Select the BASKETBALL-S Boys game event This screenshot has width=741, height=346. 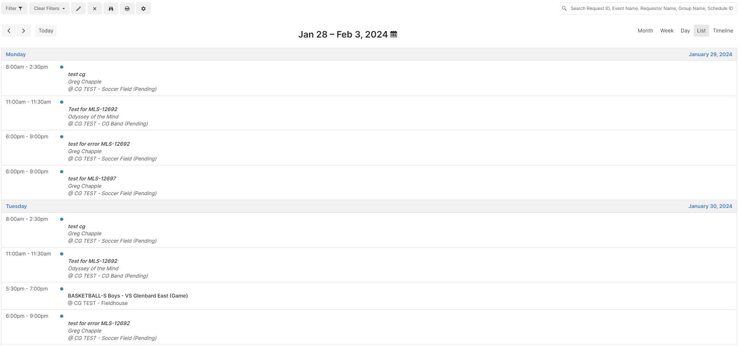point(128,296)
